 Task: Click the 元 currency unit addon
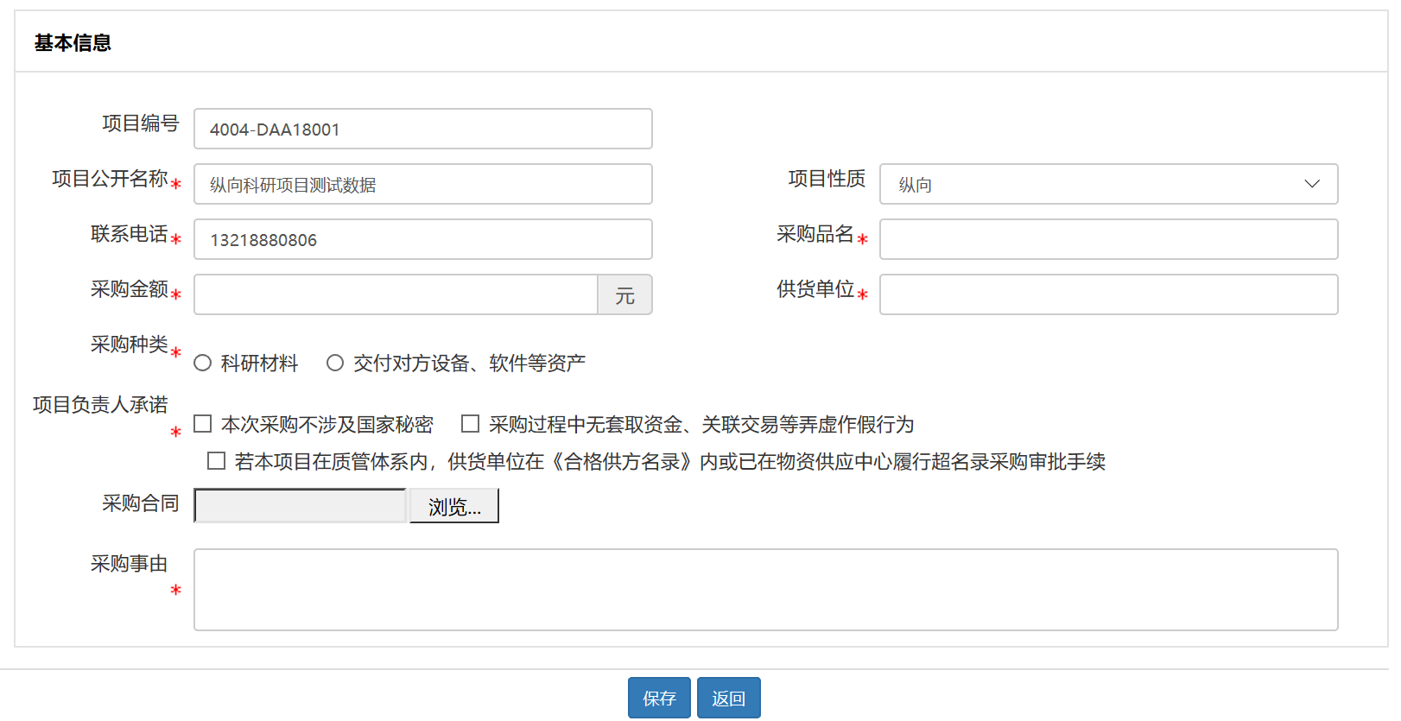[x=624, y=295]
